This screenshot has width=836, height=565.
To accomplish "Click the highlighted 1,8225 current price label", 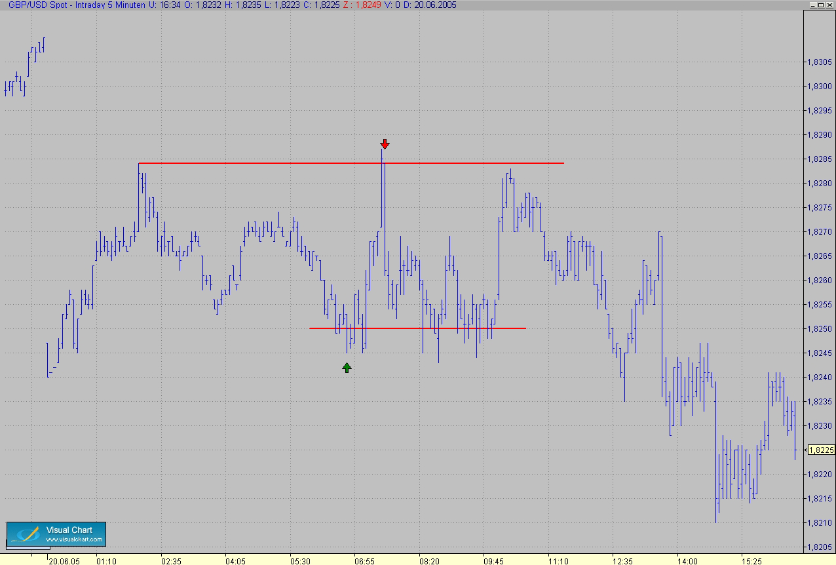I will (x=821, y=450).
